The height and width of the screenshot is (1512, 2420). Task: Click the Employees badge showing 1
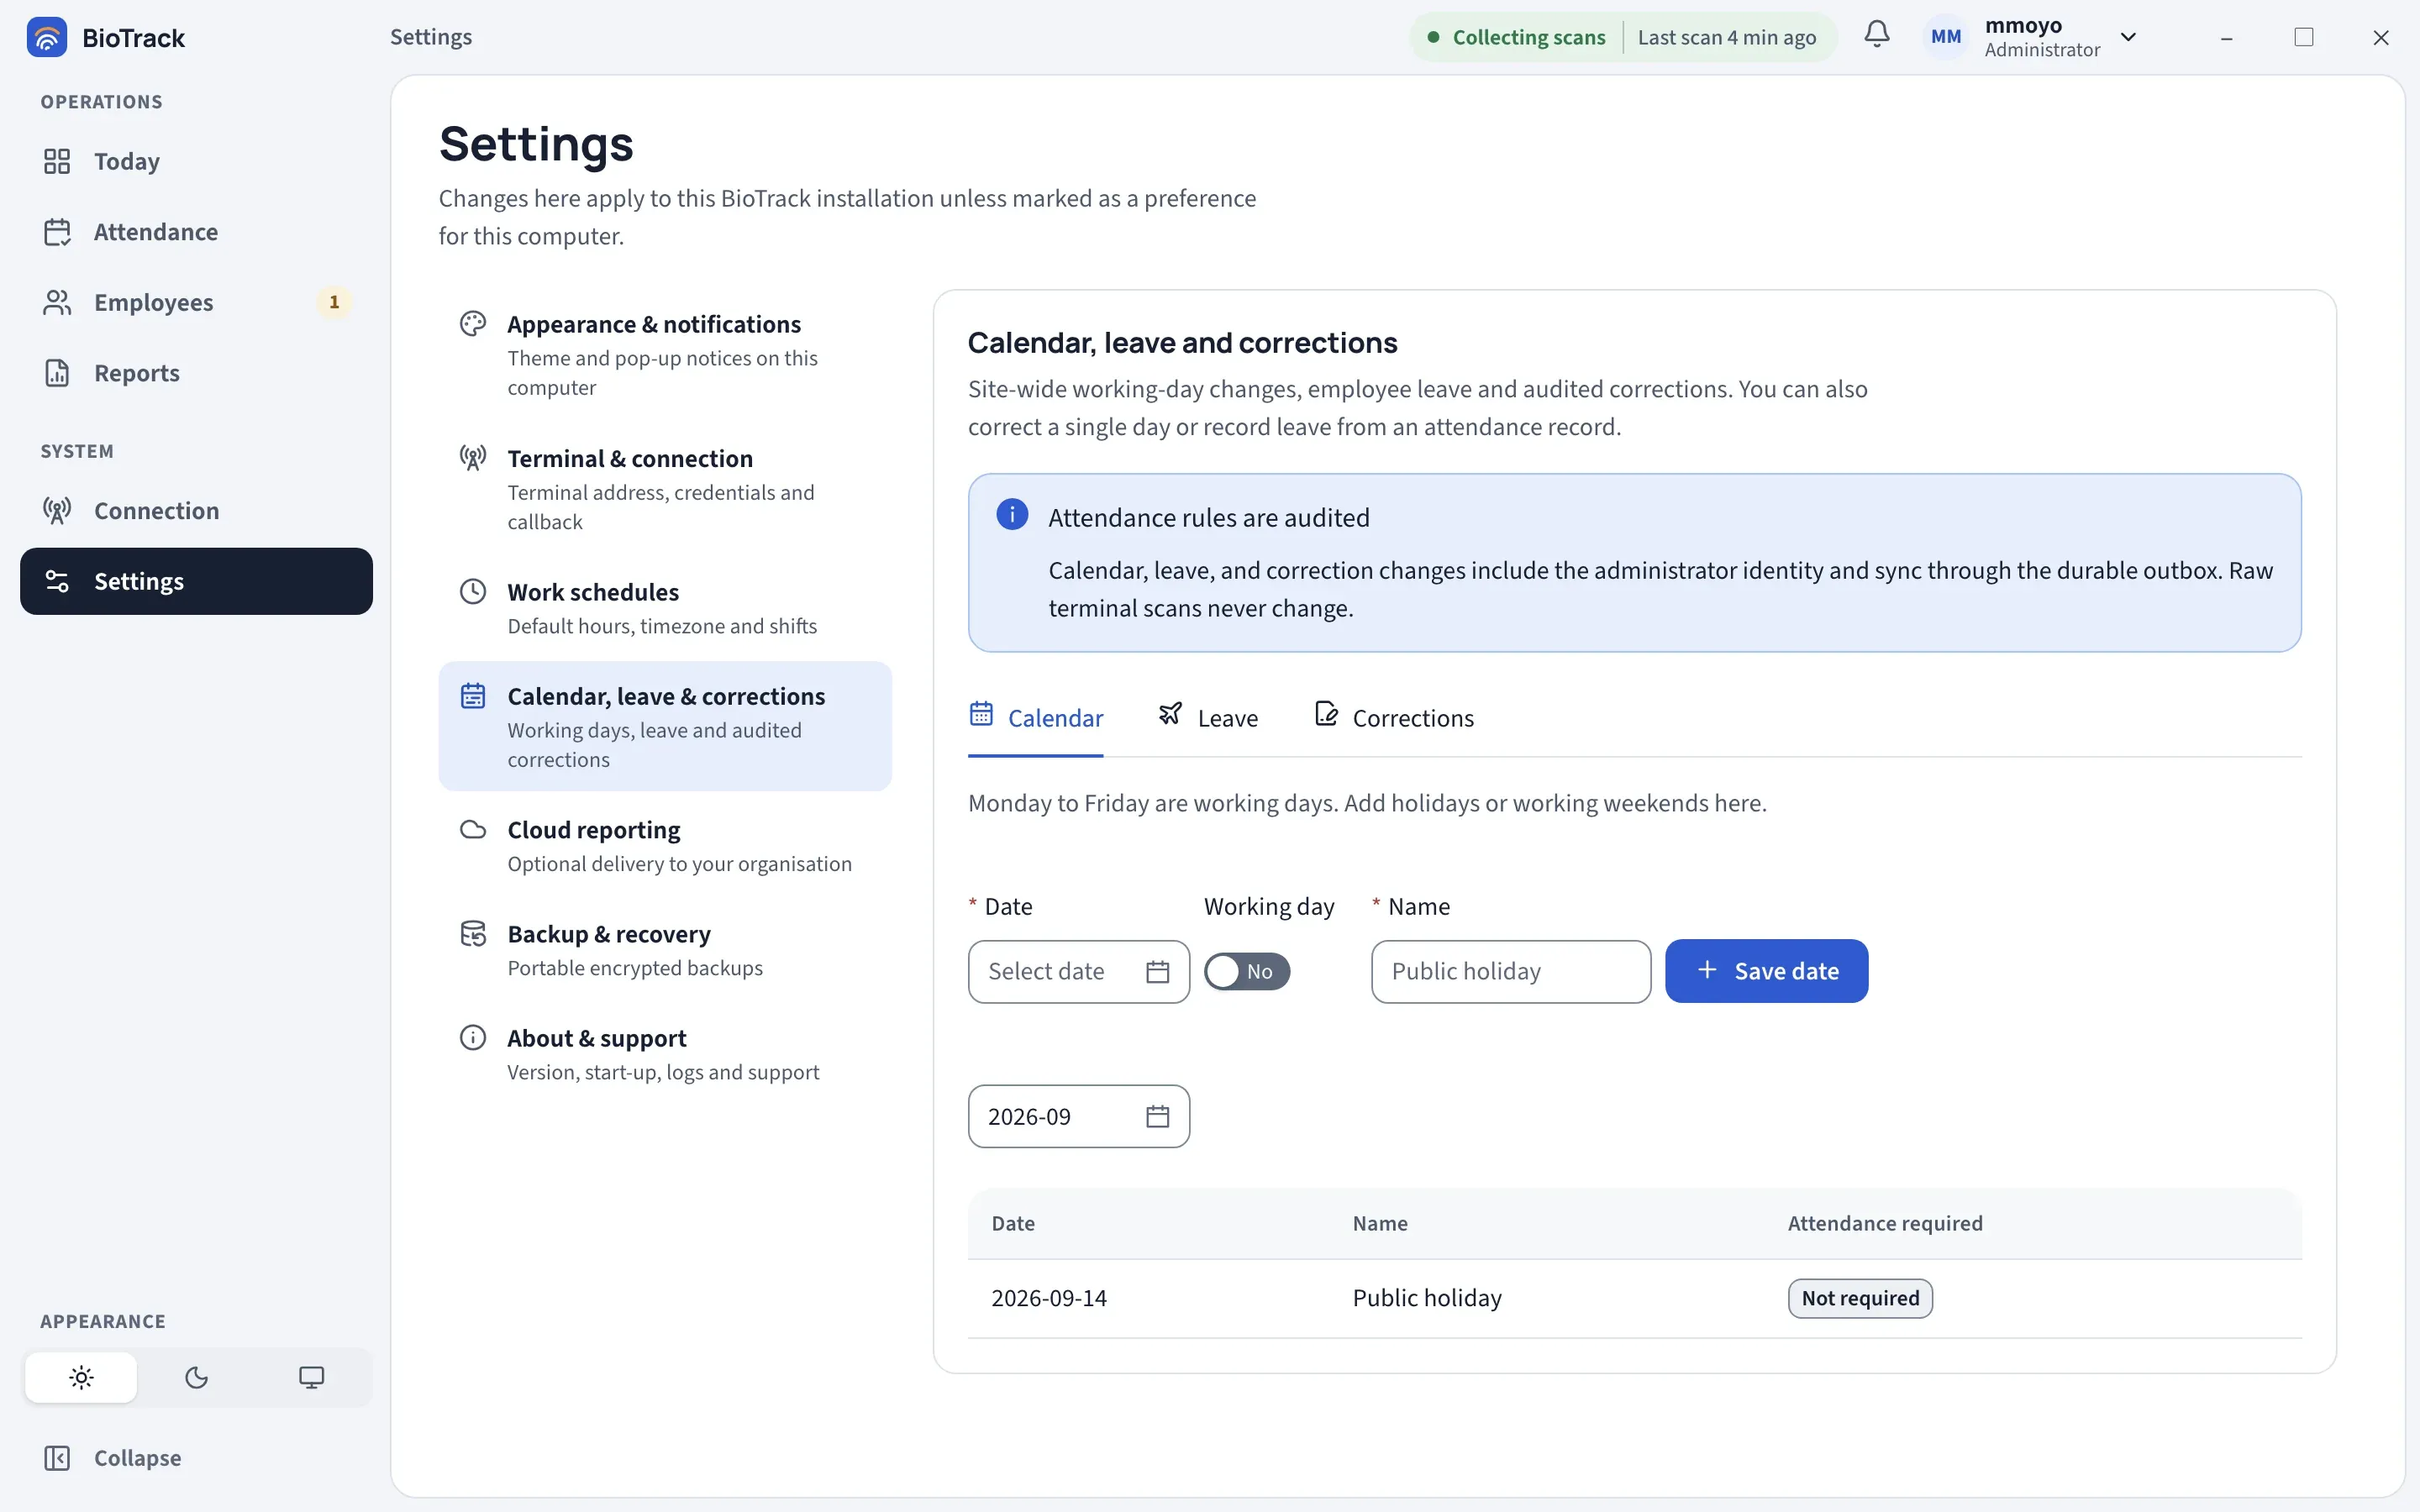coord(334,302)
